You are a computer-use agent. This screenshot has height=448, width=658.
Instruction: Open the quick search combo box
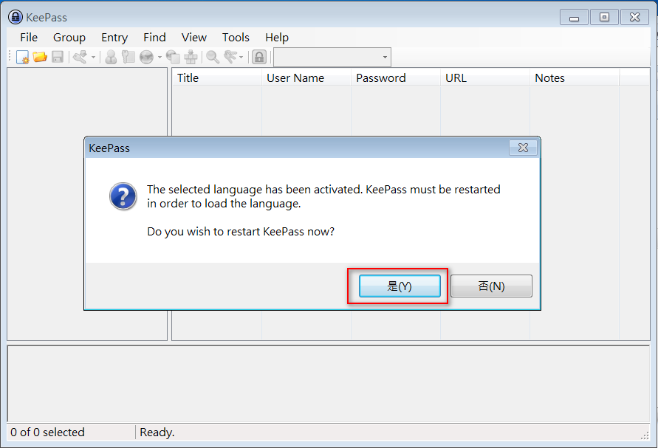(x=332, y=57)
